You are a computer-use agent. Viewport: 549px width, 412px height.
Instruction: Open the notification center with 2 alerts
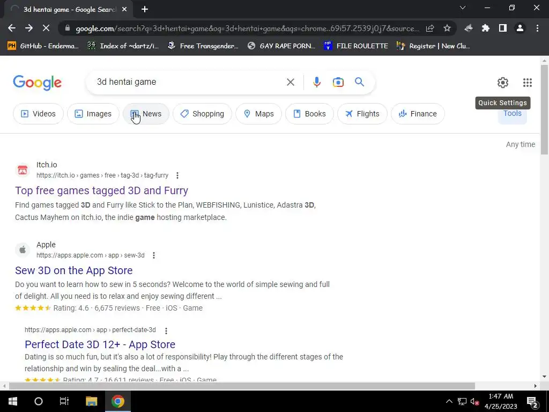[532, 402]
